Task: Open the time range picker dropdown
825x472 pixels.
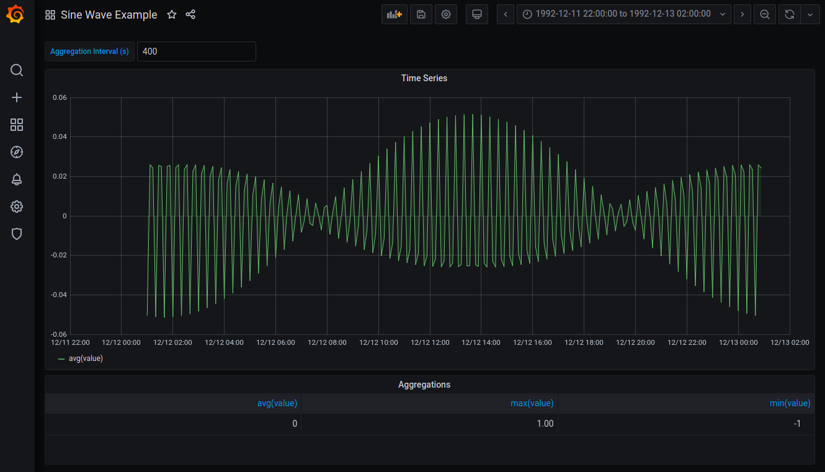Action: [623, 14]
